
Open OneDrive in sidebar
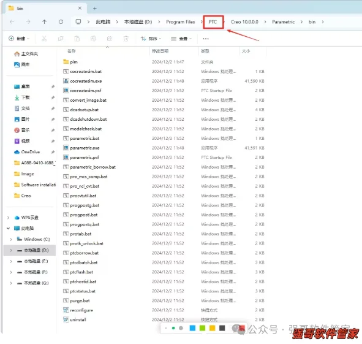(27, 152)
